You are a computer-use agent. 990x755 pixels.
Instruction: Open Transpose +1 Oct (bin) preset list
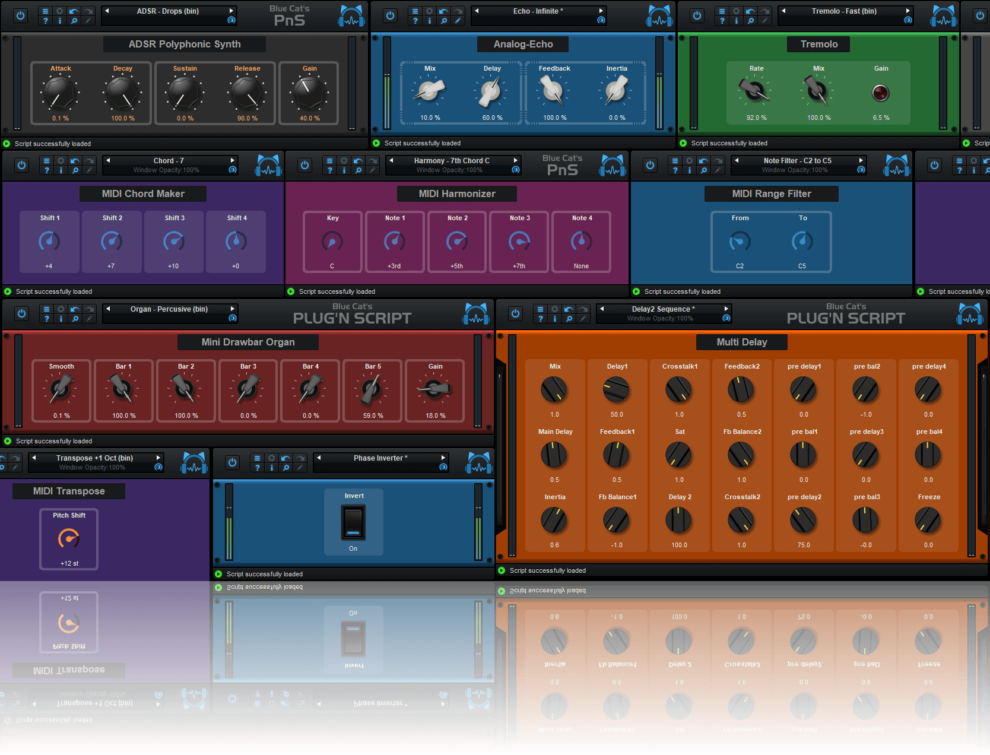(95, 458)
